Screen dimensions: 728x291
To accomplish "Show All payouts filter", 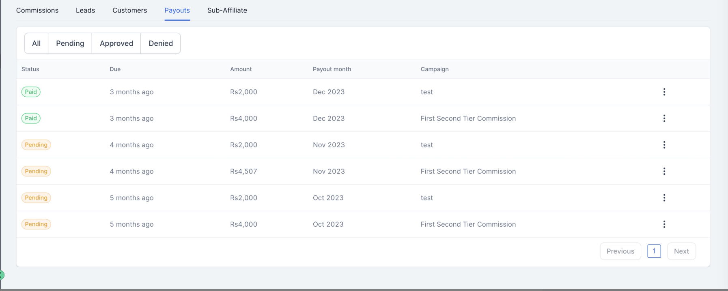I will click(x=37, y=43).
